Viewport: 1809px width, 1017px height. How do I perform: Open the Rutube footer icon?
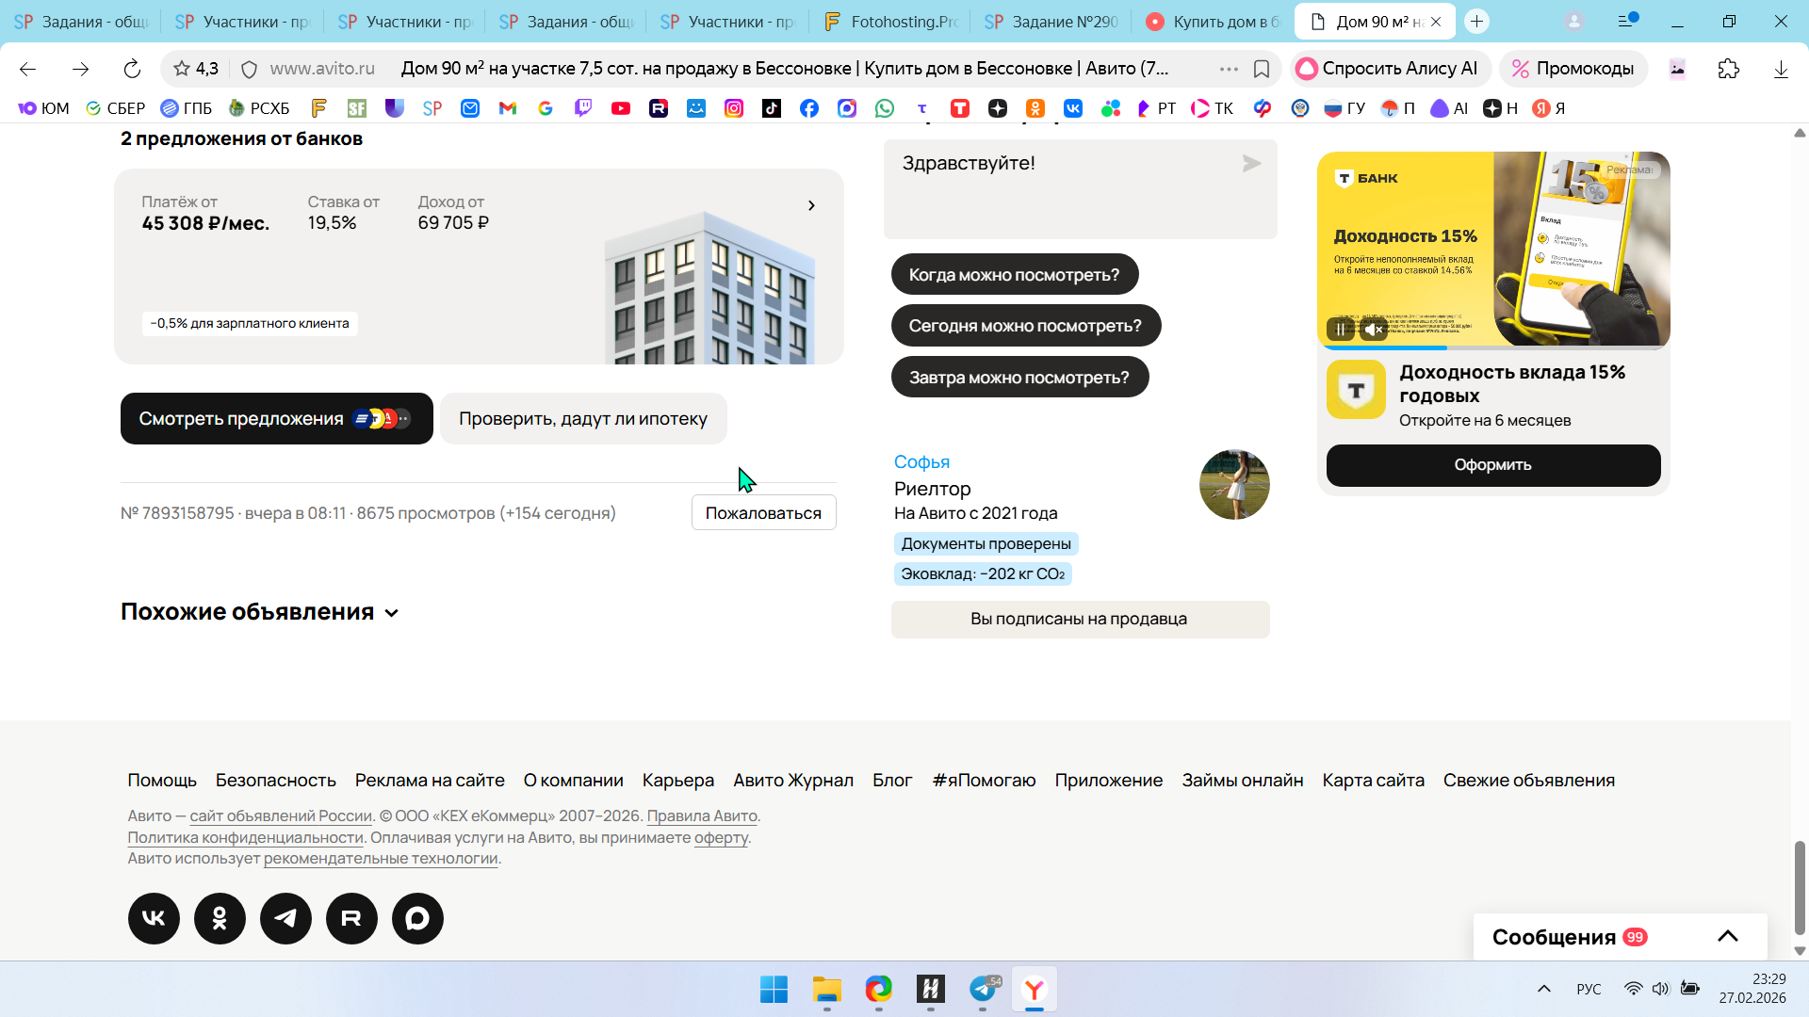click(351, 918)
